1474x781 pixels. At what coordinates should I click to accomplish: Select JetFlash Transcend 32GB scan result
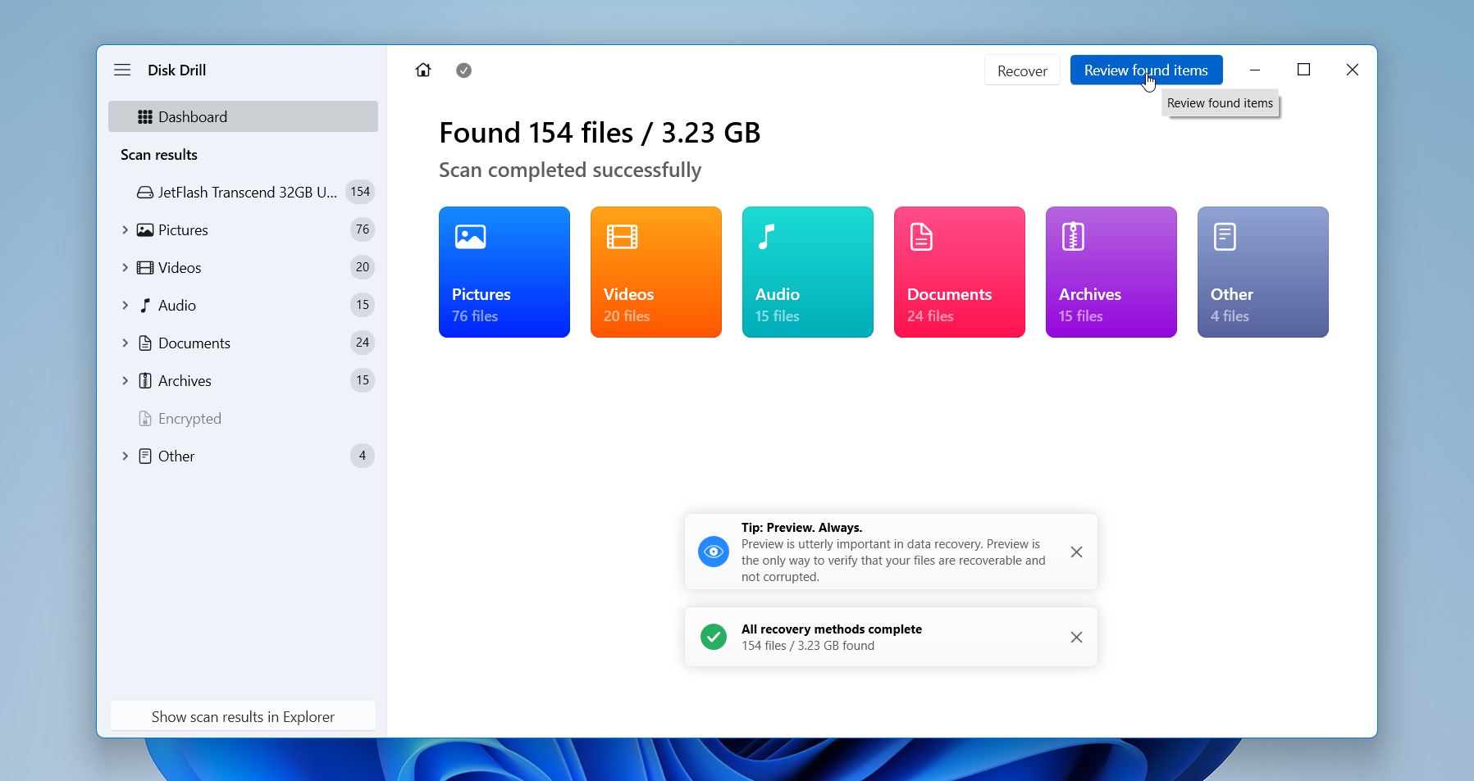pos(243,193)
